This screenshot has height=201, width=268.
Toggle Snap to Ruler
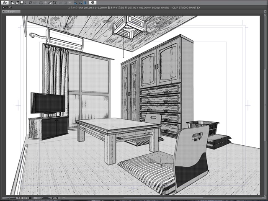[x=76, y=3]
